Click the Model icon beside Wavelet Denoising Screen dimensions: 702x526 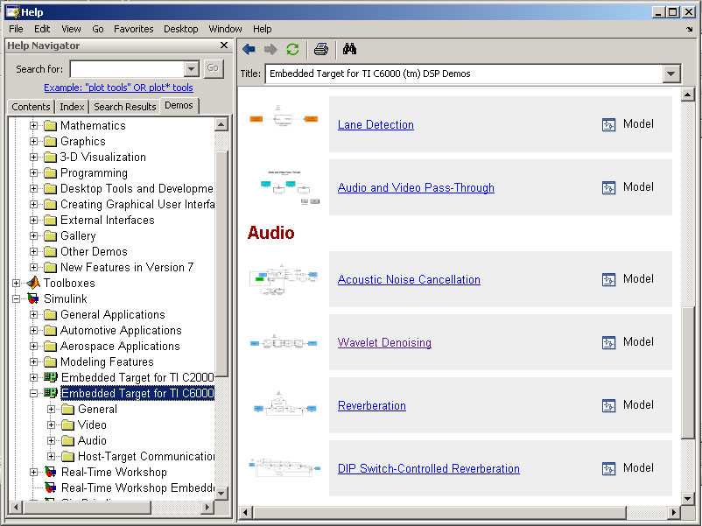(608, 342)
